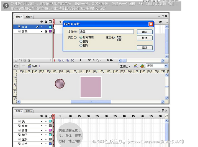Click the 名称 input field containing 角色

106,32
